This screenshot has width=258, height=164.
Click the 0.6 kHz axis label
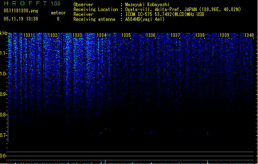tap(3, 156)
